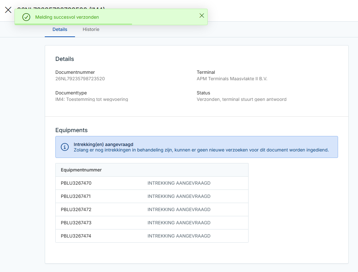The width and height of the screenshot is (358, 272).
Task: Click the 'Melding succesvol verzonden' message text
Action: 67,17
